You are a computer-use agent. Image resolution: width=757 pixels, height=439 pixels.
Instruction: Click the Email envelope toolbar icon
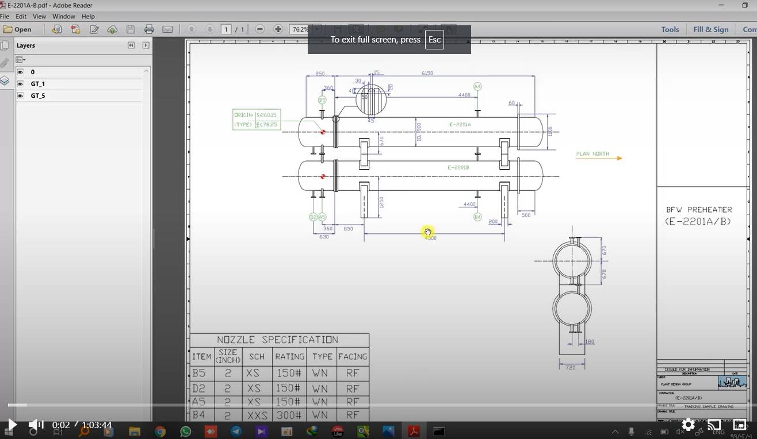coord(167,29)
